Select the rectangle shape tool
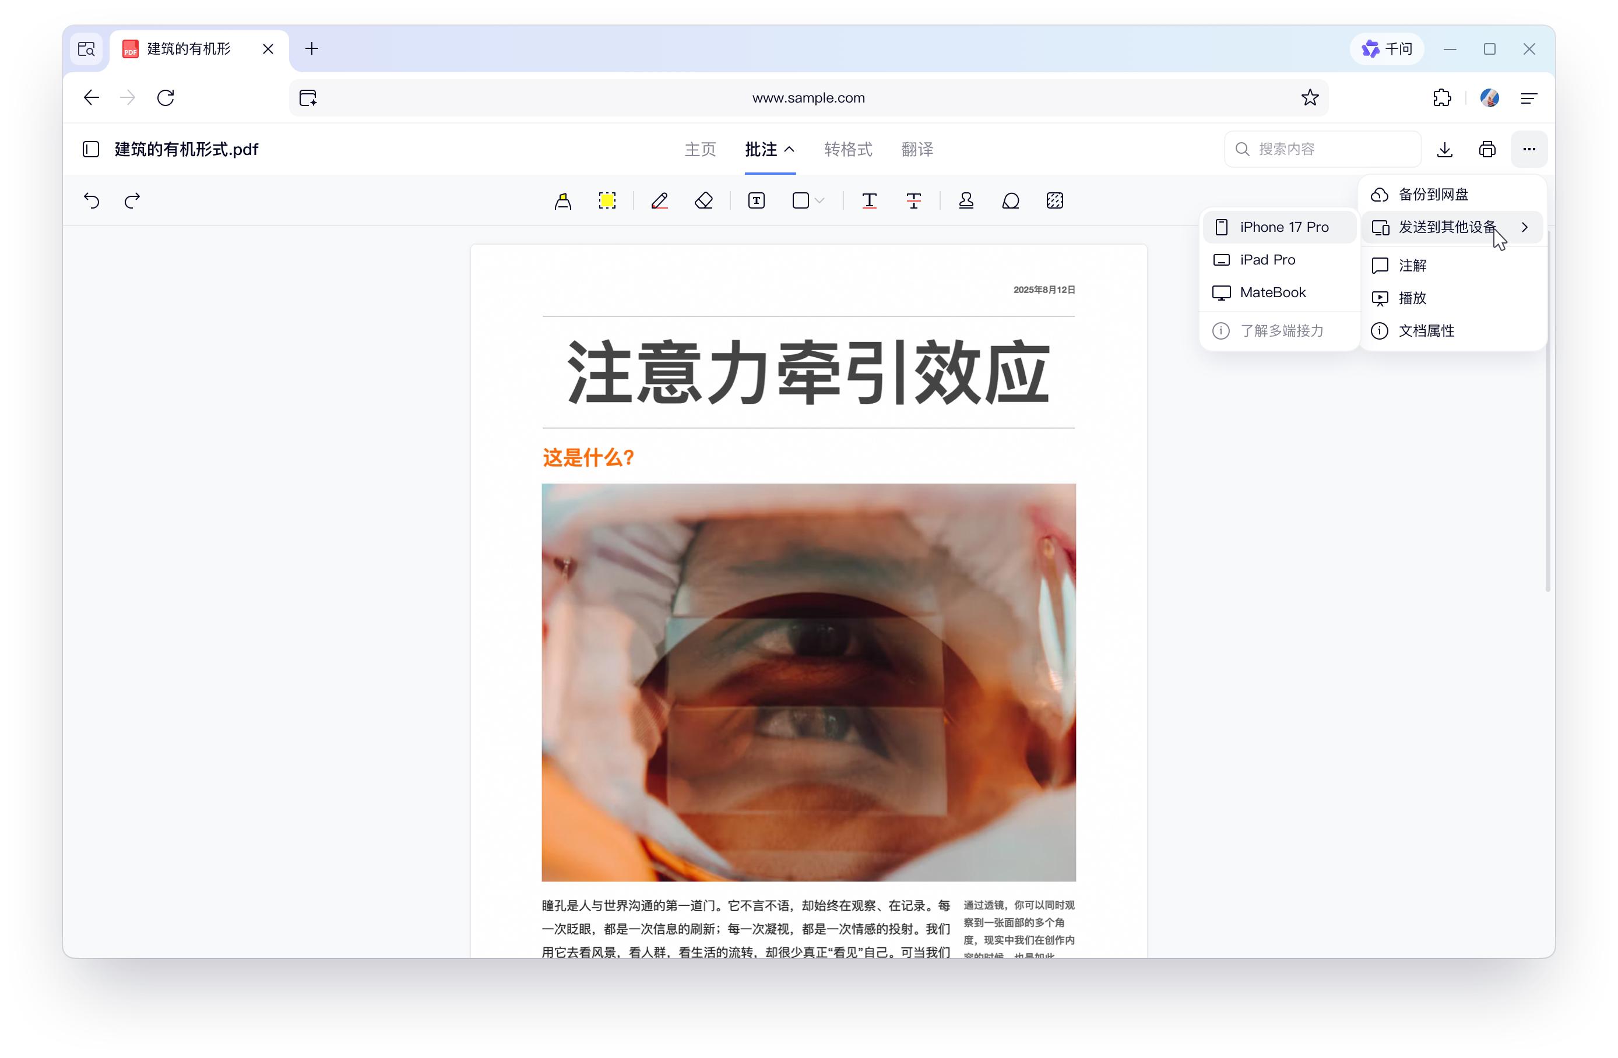The image size is (1618, 1058). coord(801,200)
